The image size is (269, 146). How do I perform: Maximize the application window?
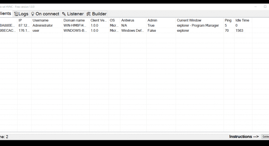(265, 7)
